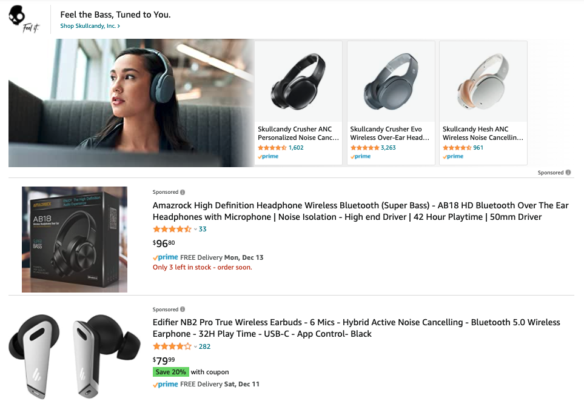Click the info icon next to Amazrock Sponsored
584x407 pixels.
point(183,192)
